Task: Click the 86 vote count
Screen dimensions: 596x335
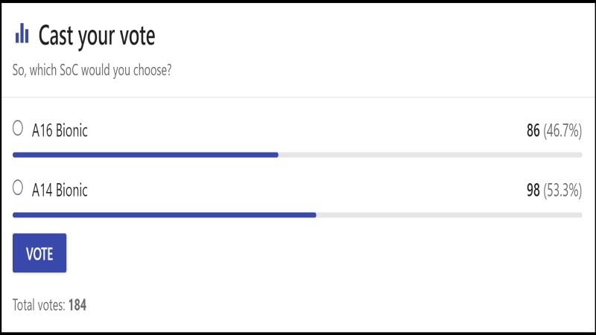Action: coord(533,131)
